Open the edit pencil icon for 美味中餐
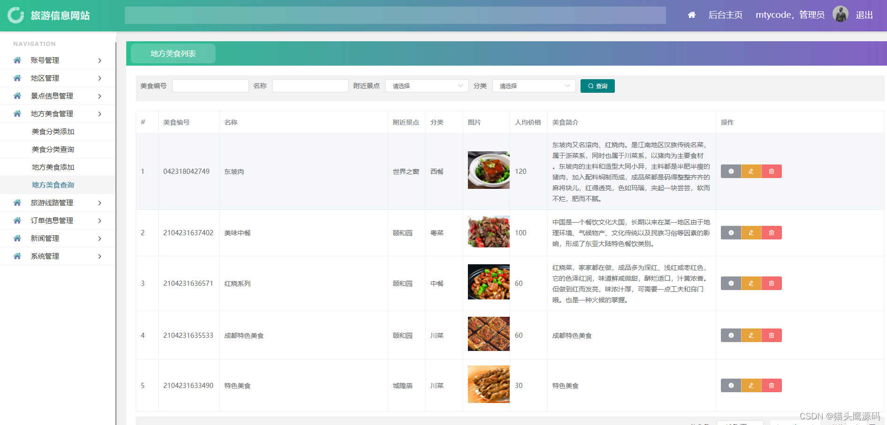Image resolution: width=887 pixels, height=425 pixels. pos(751,232)
